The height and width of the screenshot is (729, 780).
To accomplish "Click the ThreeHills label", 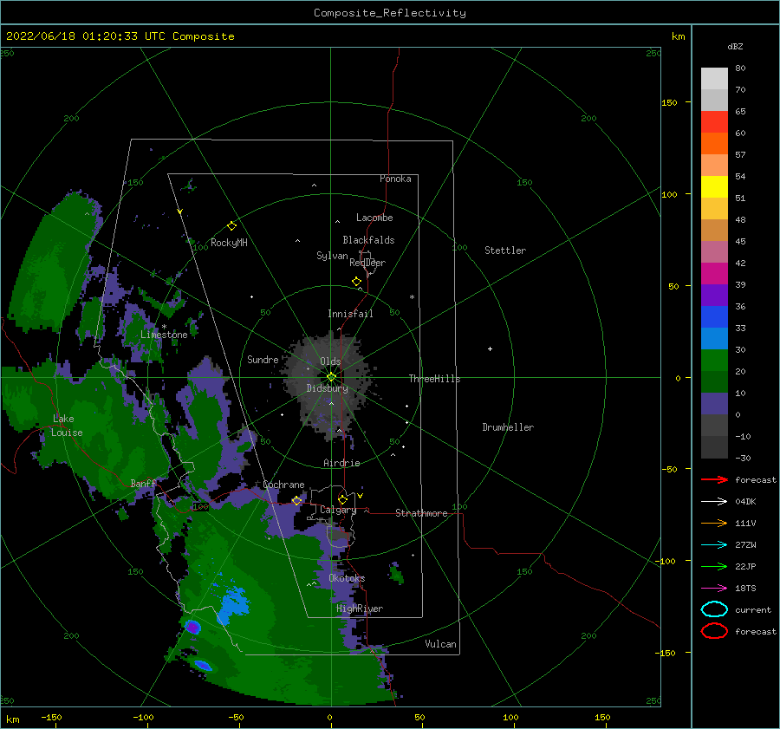I will 435,379.
